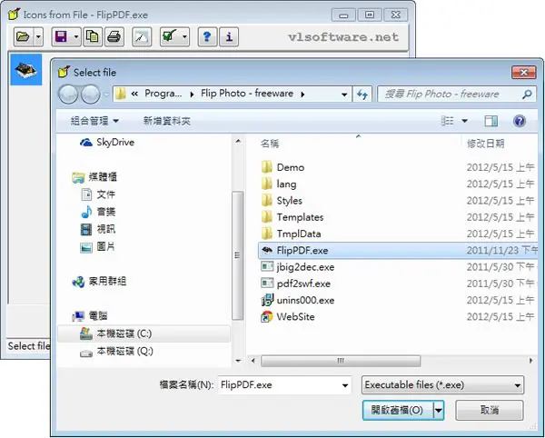Image resolution: width=545 pixels, height=438 pixels.
Task: Expand the address bar history dropdown
Action: (x=344, y=95)
